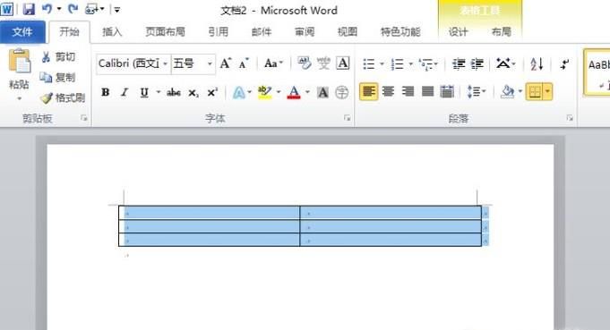The image size is (610, 330).
Task: Open the 视图 tab
Action: pyautogui.click(x=347, y=32)
